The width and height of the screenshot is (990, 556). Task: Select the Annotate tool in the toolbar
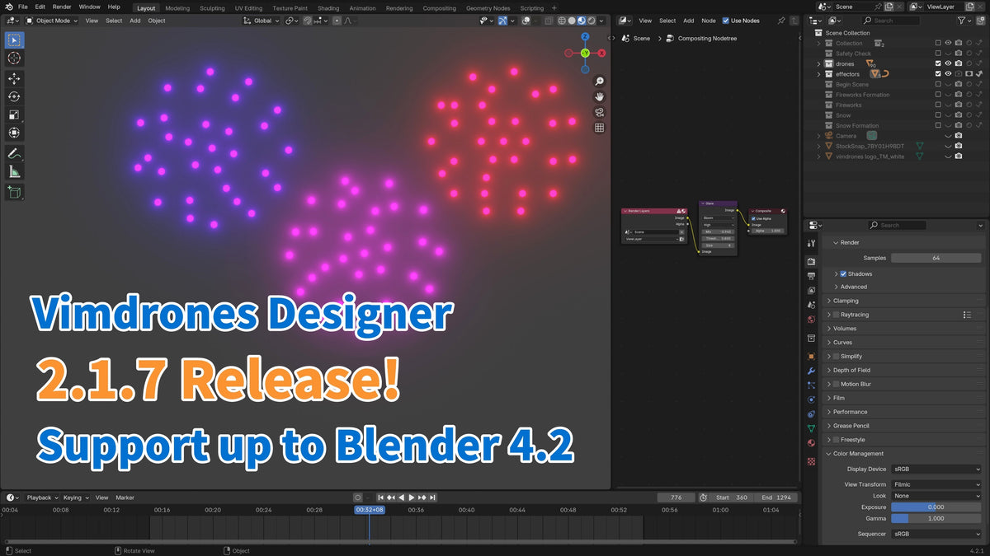pyautogui.click(x=13, y=153)
